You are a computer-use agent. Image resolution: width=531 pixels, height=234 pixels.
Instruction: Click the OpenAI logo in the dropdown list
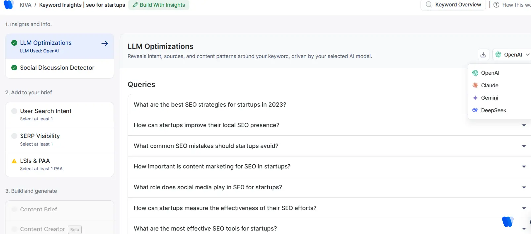475,73
